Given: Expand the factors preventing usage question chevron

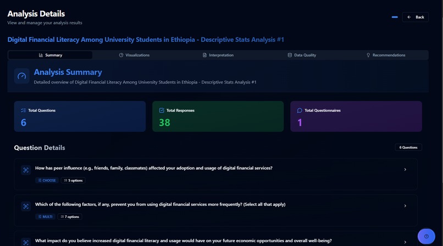Looking at the screenshot, I should pos(405,206).
